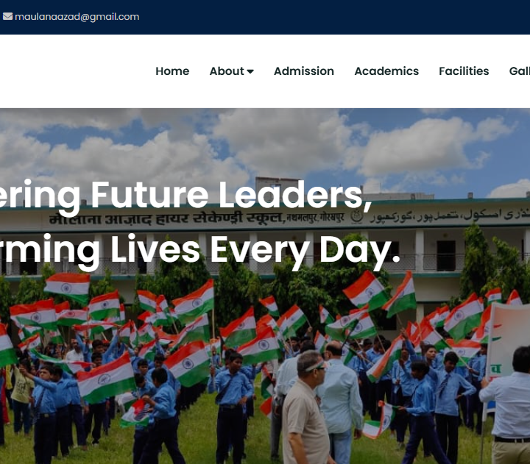Screen dimensions: 530x464
Task: Expand the About dropdown caret arrow
Action: pyautogui.click(x=250, y=71)
